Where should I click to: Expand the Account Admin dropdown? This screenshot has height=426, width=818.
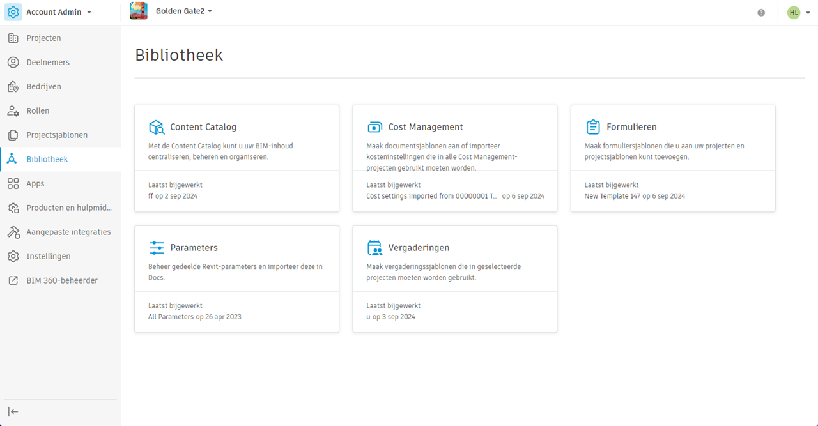[x=89, y=13]
